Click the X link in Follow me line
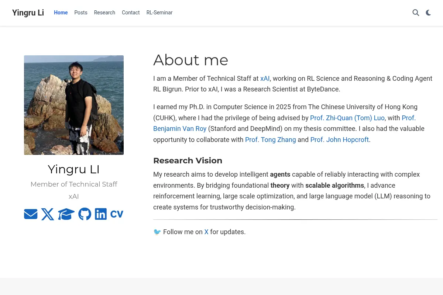The image size is (443, 295). [x=206, y=232]
